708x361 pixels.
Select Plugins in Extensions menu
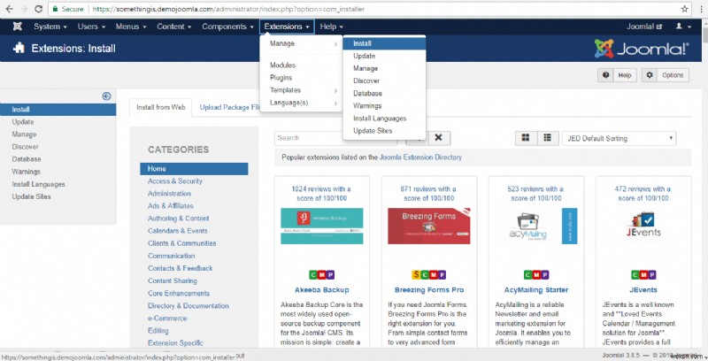[281, 78]
